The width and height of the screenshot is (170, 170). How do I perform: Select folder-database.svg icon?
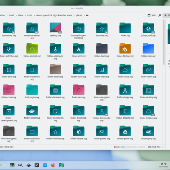(x=55, y=90)
